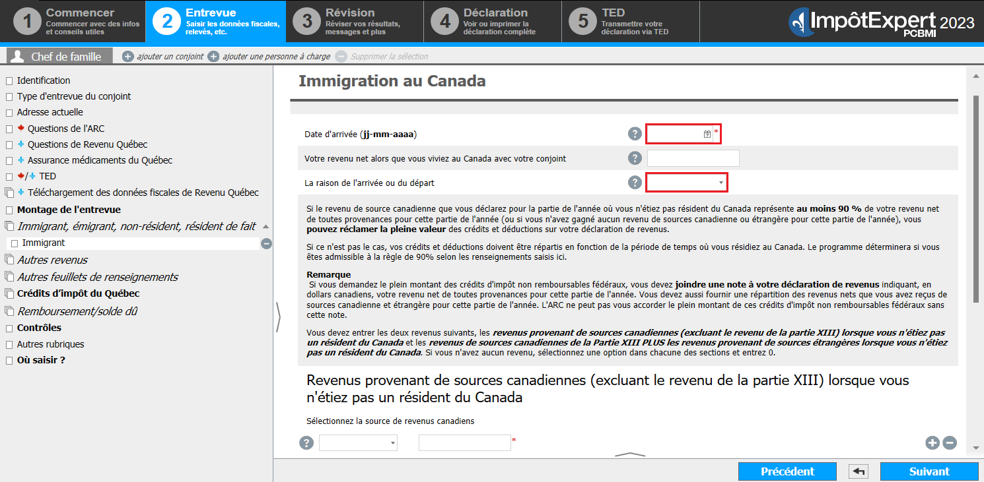Click fleur-de-lis icon beside Questions de Revenu Québec
The image size is (984, 482).
click(21, 144)
